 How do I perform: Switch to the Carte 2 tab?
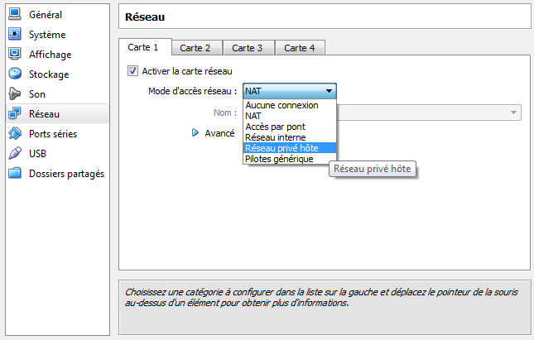pos(196,48)
